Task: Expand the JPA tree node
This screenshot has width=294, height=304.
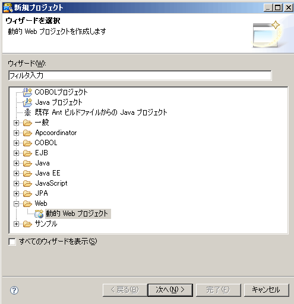Action: coord(16,194)
